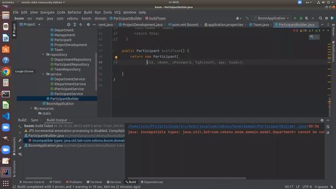Open Project panel options gear
Viewport: 336px width, 189px height.
pos(88,25)
